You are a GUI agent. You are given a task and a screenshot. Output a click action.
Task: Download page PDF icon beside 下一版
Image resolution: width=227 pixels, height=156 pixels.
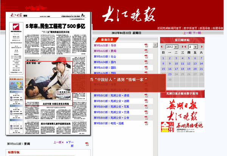(x=87, y=144)
